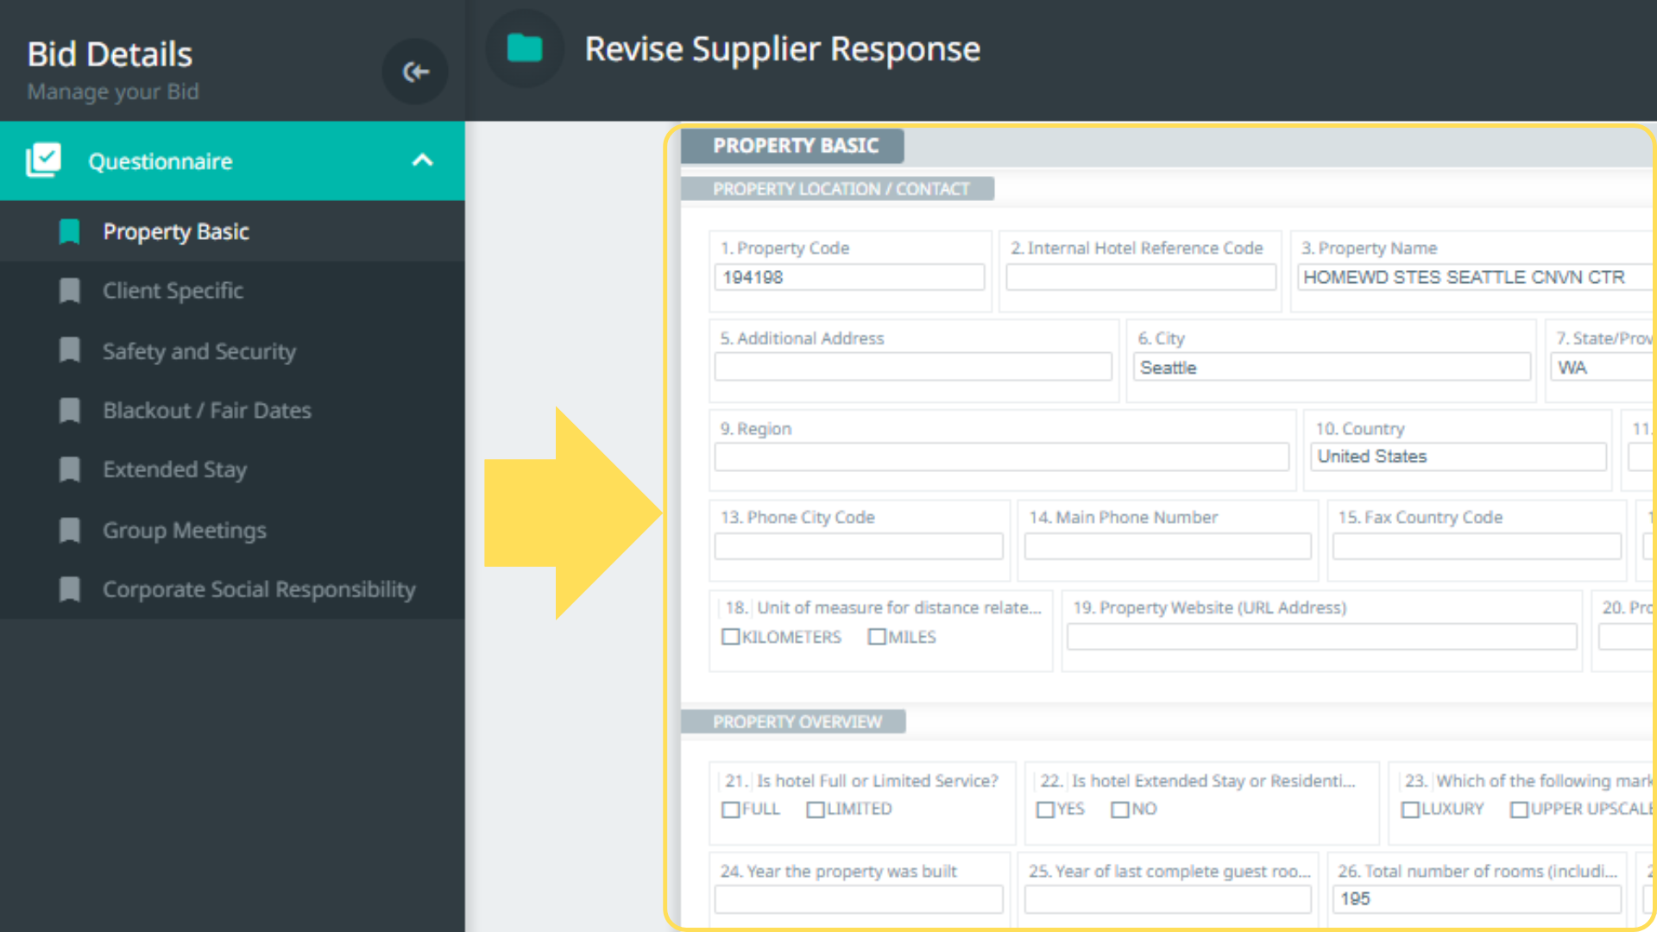Tick the FULL service checkbox
1657x932 pixels.
pyautogui.click(x=730, y=809)
